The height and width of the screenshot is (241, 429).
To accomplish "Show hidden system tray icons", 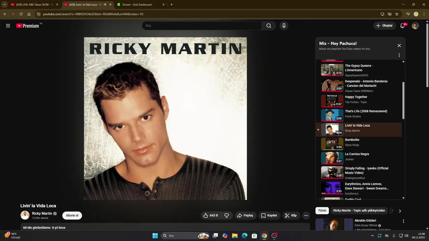I will click(x=372, y=236).
